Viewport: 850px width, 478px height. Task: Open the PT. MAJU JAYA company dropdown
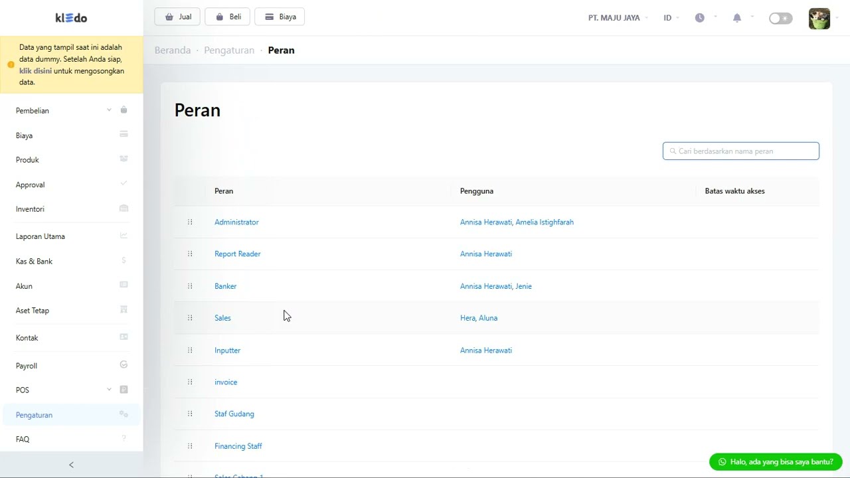(x=618, y=18)
